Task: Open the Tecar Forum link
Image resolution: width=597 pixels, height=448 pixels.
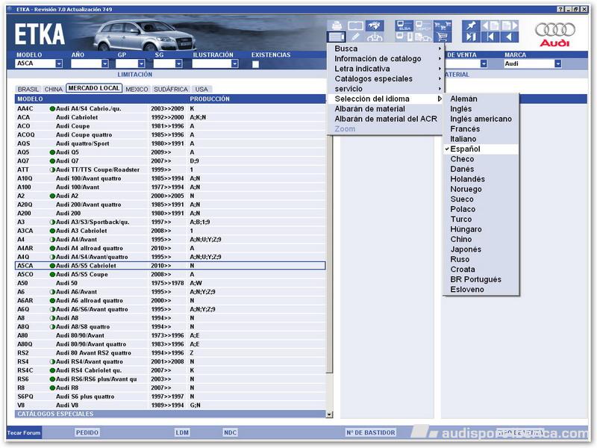Action: coord(24,433)
